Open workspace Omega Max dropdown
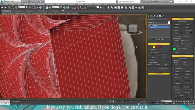 tap(13, 1)
